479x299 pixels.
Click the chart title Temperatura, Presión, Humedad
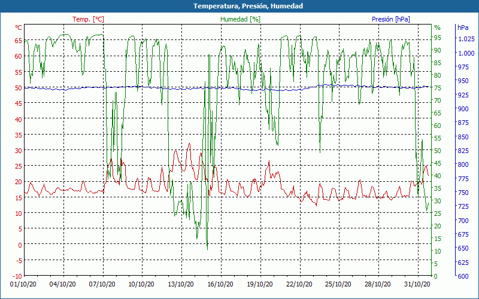tap(248, 6)
